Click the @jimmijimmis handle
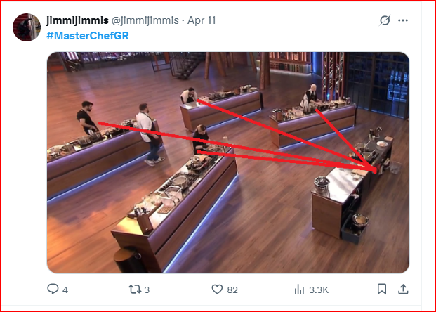The width and height of the screenshot is (436, 312). pos(145,20)
